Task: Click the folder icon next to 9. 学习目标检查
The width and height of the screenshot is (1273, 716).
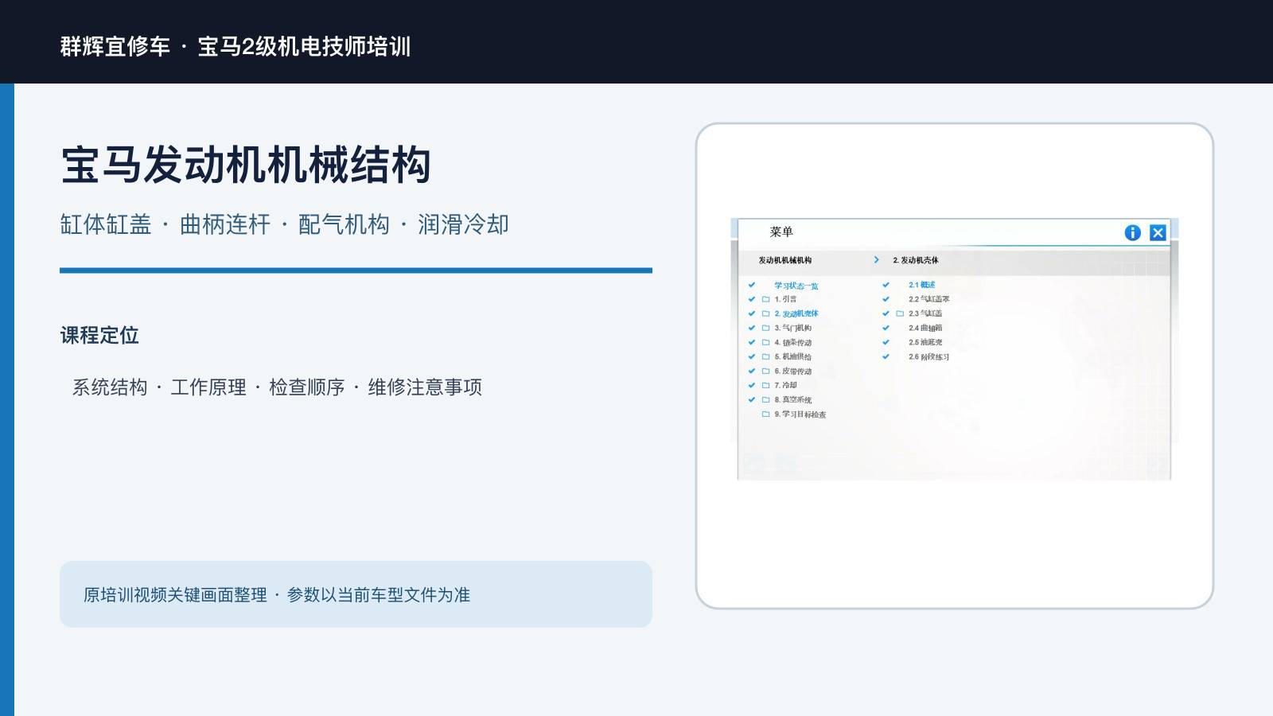Action: (x=765, y=414)
